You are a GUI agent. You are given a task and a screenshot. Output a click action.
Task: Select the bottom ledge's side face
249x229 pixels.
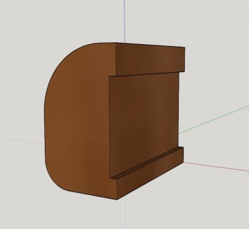click(x=151, y=173)
